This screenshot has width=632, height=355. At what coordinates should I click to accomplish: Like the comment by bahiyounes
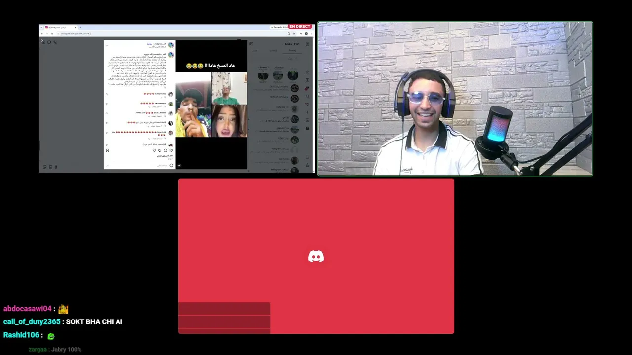click(107, 94)
